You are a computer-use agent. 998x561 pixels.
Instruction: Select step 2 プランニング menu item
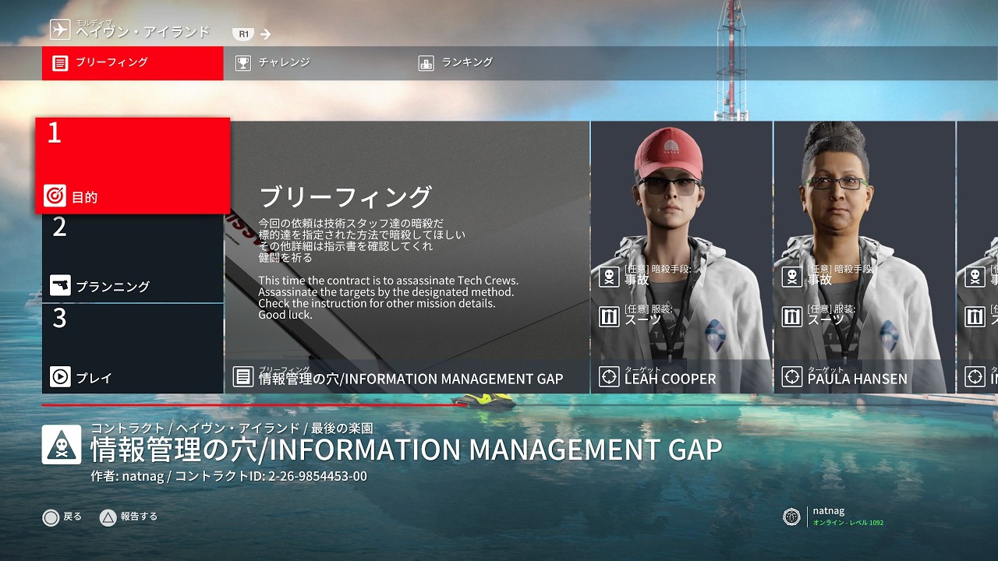133,257
